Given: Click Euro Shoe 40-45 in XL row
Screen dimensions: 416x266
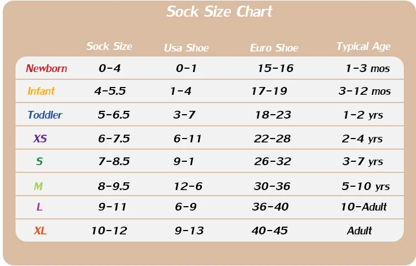Looking at the screenshot, I should tap(270, 231).
